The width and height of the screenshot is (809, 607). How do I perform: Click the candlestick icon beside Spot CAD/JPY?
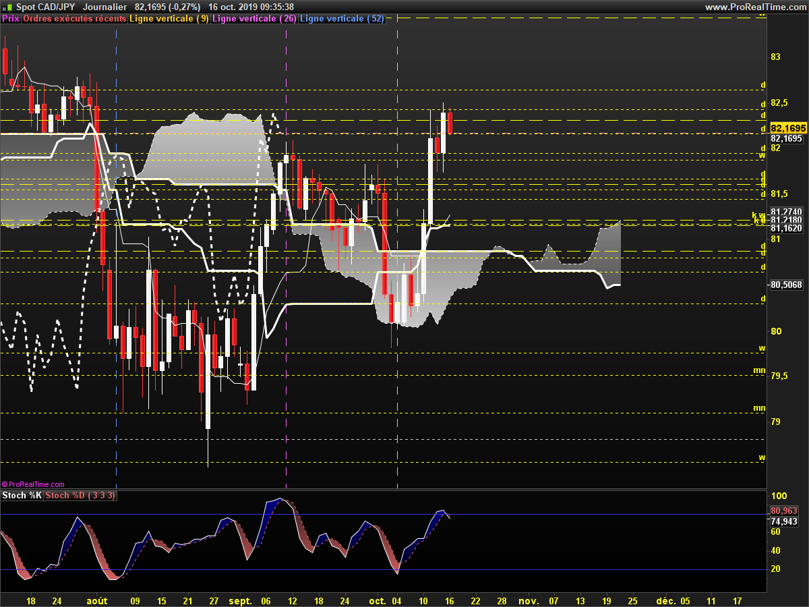coord(8,7)
